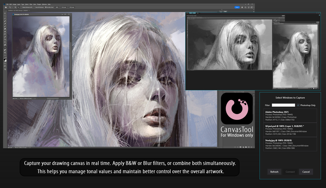Open the Layer menu
Screen dimensions: 326x188
[19, 4]
